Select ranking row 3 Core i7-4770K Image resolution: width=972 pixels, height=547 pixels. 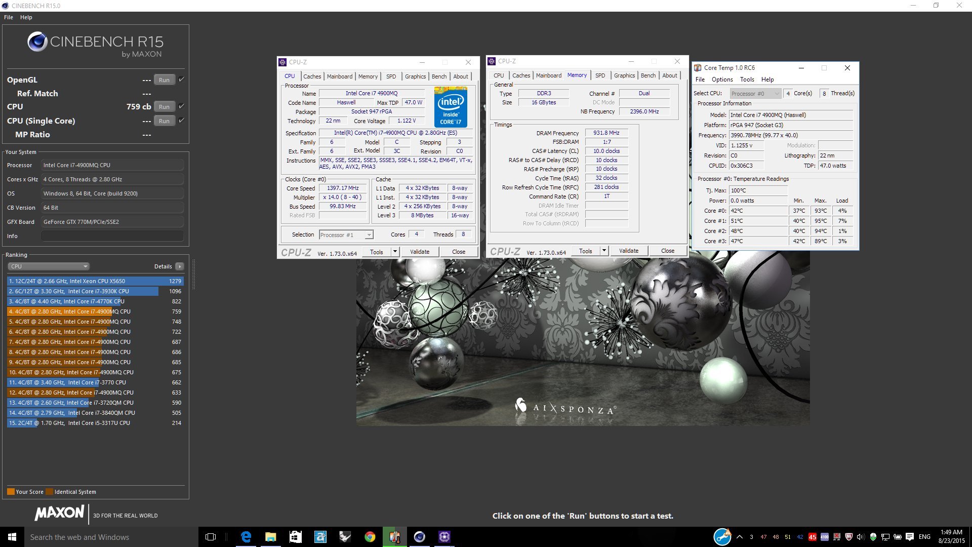(x=95, y=301)
